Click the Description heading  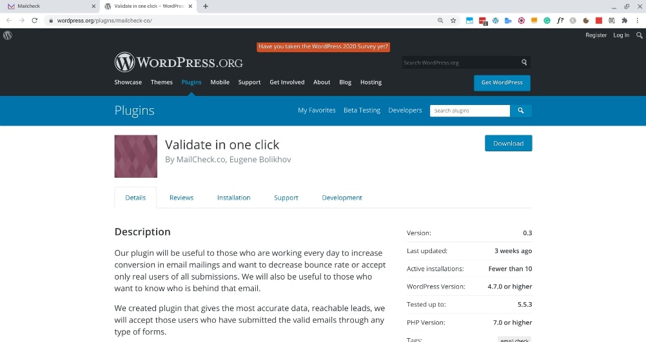pos(142,232)
